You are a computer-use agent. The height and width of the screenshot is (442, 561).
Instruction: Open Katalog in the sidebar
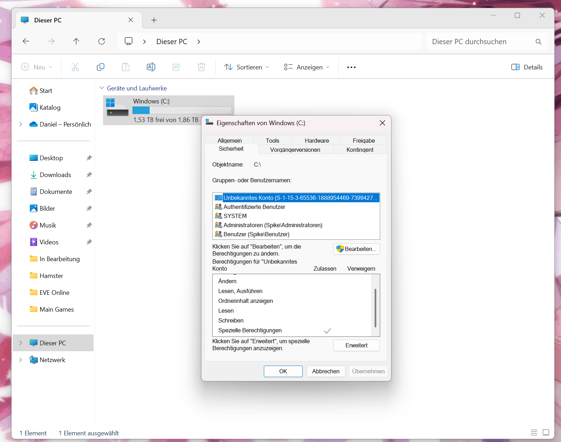pyautogui.click(x=45, y=108)
